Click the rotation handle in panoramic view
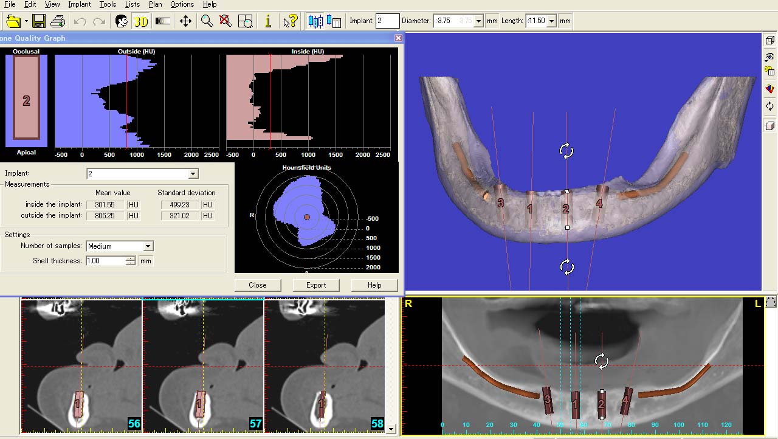This screenshot has width=778, height=439. (x=602, y=362)
